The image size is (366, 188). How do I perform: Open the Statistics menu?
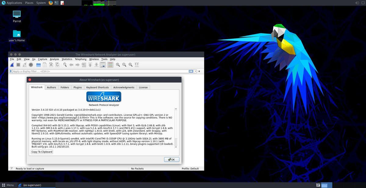coord(67,59)
